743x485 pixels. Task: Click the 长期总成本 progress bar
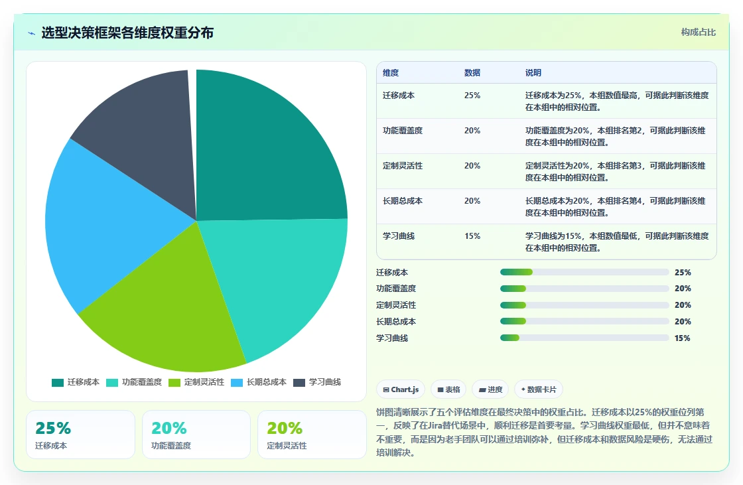click(x=584, y=321)
